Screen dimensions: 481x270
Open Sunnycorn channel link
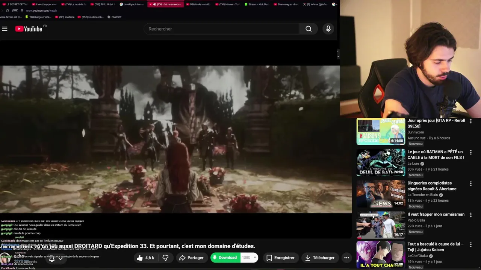click(x=416, y=132)
